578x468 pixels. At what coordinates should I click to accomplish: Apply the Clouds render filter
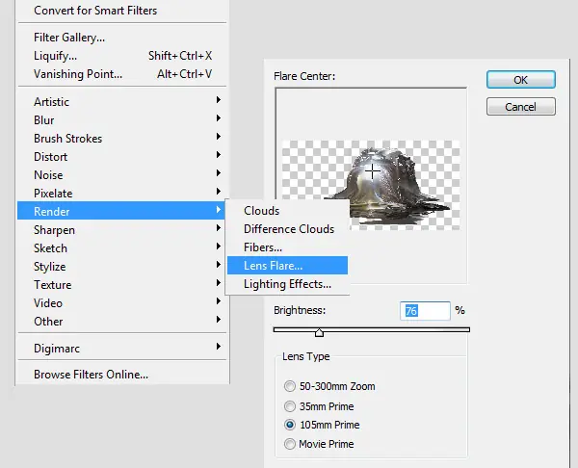(287, 211)
